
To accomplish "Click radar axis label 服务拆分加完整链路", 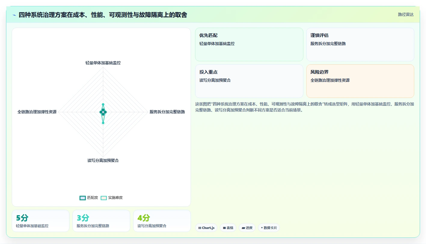I will pyautogui.click(x=167, y=112).
